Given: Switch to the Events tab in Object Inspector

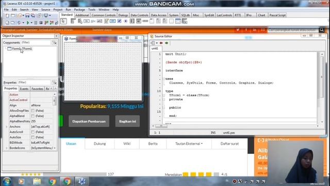Looking at the screenshot, I should click(x=24, y=89).
